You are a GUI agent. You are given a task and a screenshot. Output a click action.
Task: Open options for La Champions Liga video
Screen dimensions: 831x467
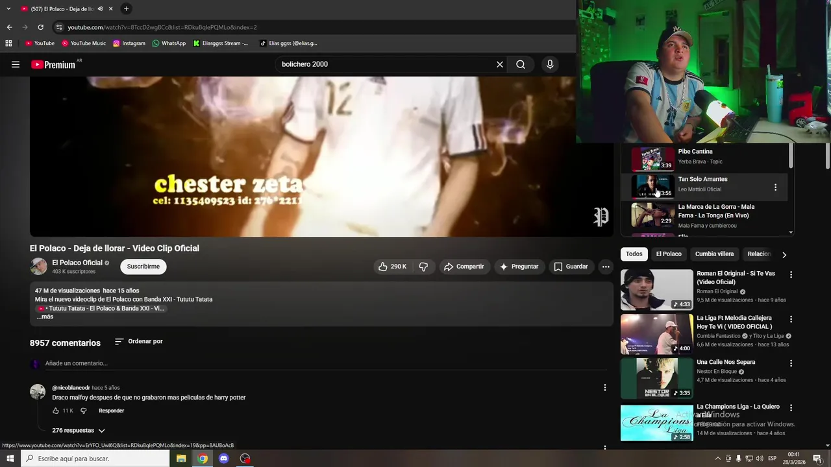point(791,408)
